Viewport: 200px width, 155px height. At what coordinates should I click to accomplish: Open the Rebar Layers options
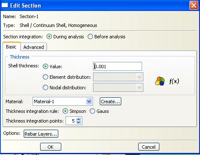(x=41, y=134)
